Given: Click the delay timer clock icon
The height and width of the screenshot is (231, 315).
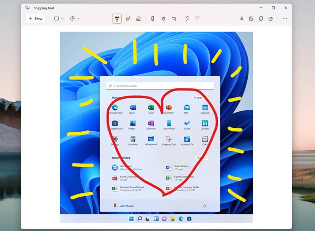Looking at the screenshot, I should tap(72, 19).
